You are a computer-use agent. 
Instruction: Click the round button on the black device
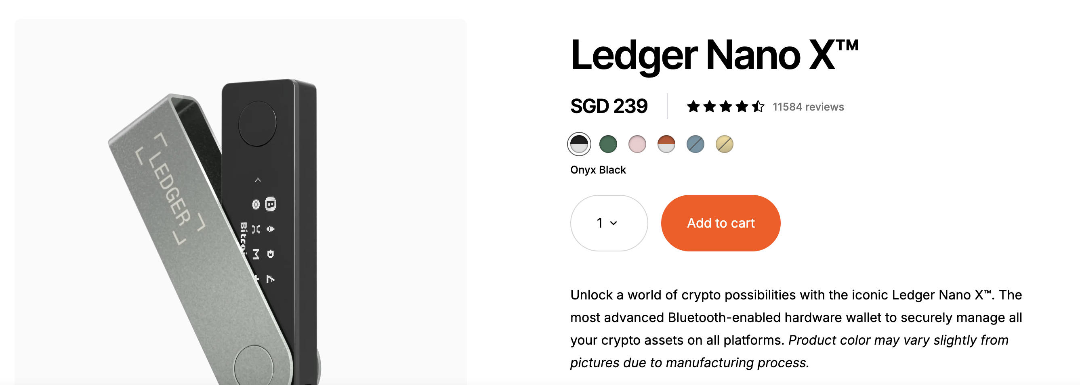click(x=257, y=123)
